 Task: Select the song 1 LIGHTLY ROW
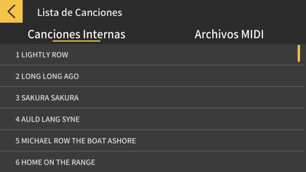pos(42,55)
